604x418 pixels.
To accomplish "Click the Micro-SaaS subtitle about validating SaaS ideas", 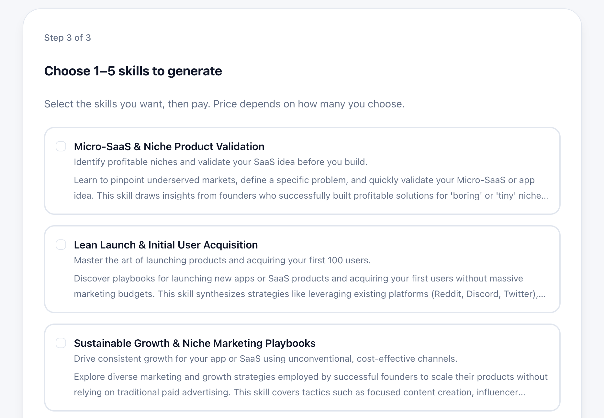I will pos(221,162).
